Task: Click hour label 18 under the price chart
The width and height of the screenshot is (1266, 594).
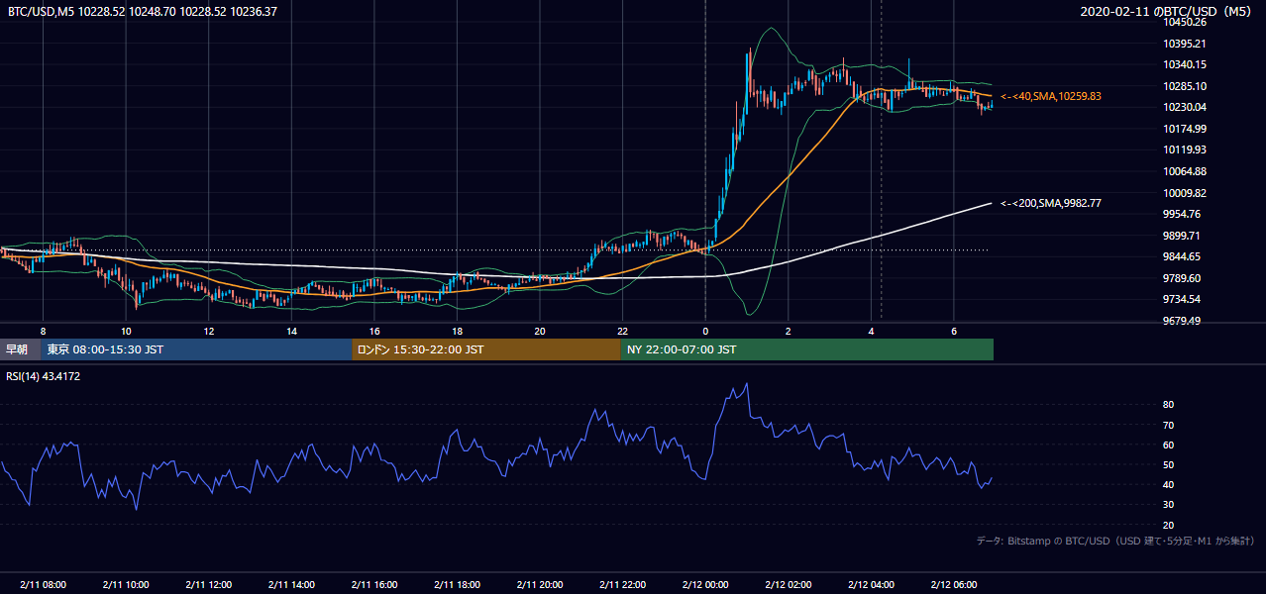Action: point(457,331)
